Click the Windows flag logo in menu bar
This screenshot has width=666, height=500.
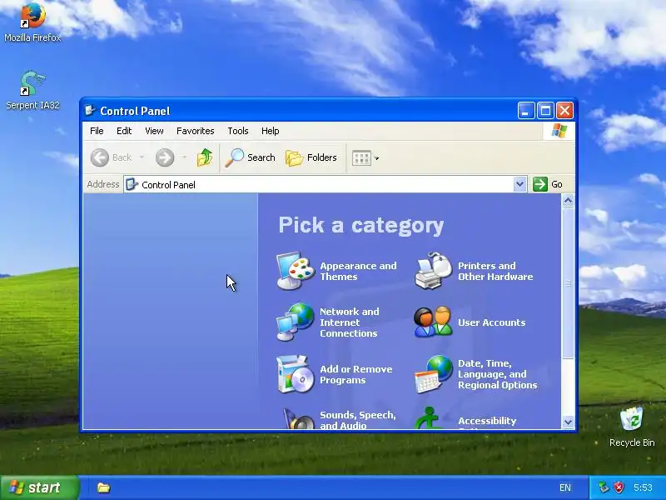pyautogui.click(x=559, y=131)
